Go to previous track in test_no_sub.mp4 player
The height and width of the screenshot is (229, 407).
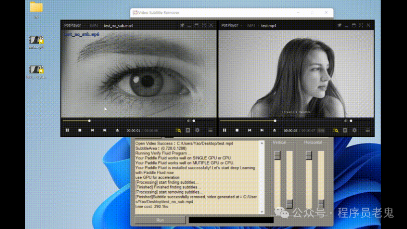tap(92, 130)
